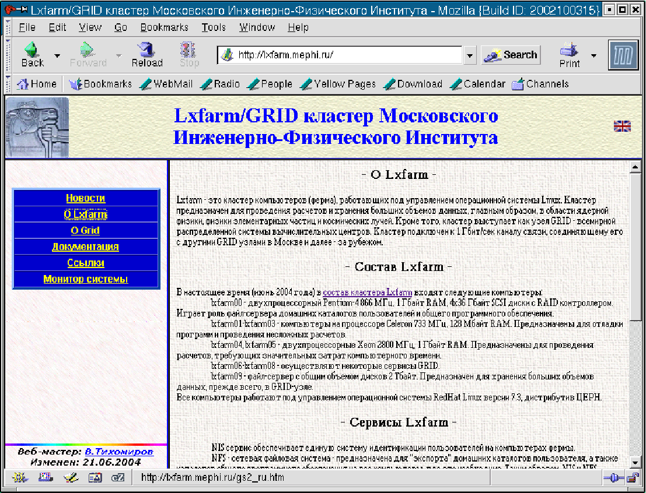Open Radio bookmark
Viewport: 646px width, 493px height.
(219, 84)
